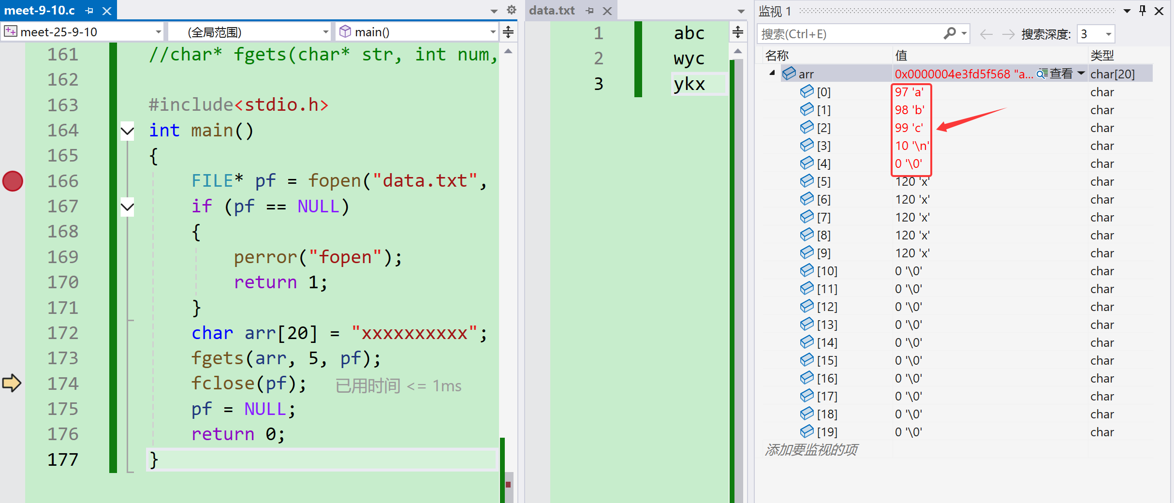Close the meet-9-10.c tab

pyautogui.click(x=107, y=11)
